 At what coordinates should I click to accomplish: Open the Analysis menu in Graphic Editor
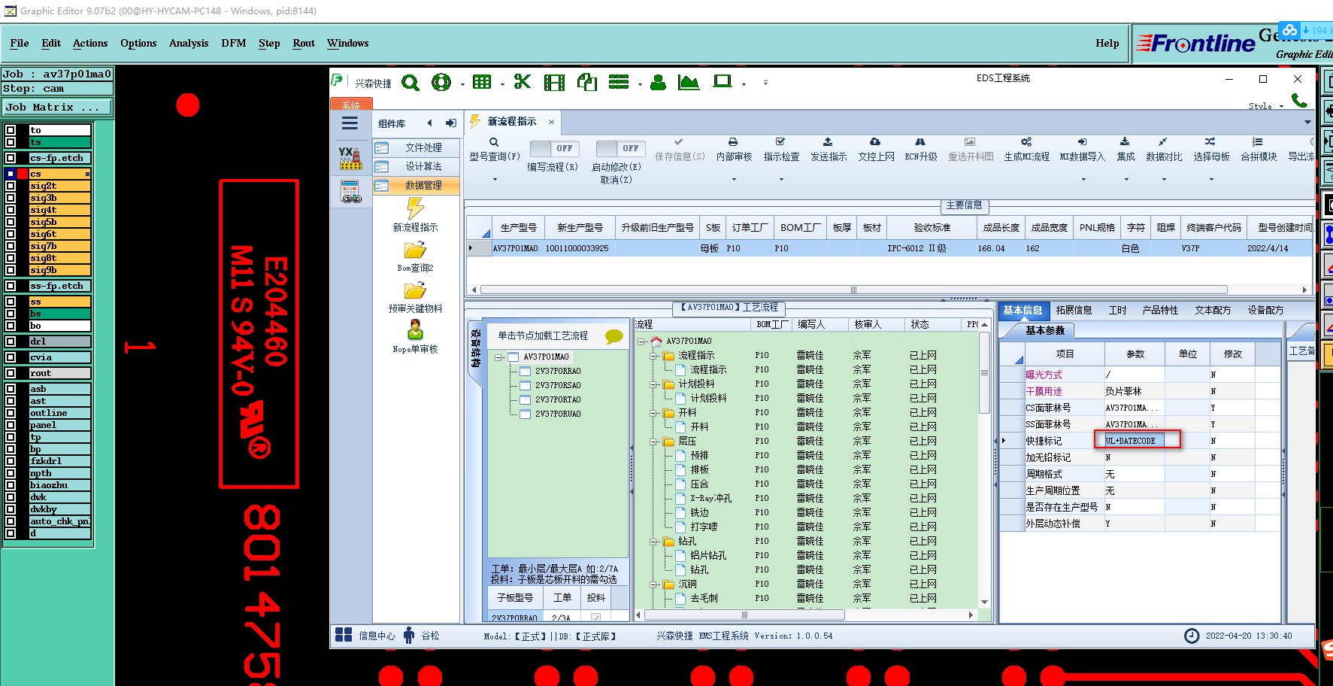tap(189, 44)
